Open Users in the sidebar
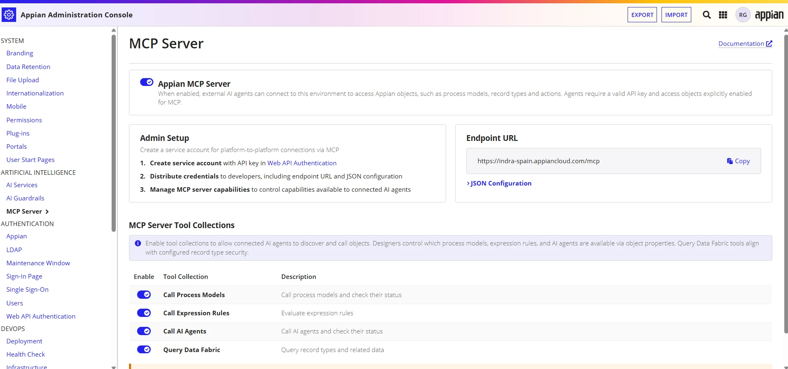 pos(15,303)
